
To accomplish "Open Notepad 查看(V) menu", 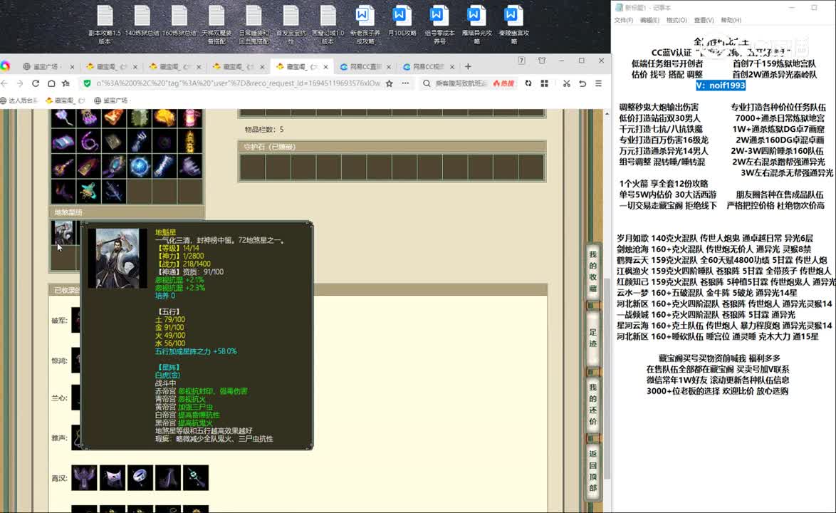I will (x=704, y=20).
